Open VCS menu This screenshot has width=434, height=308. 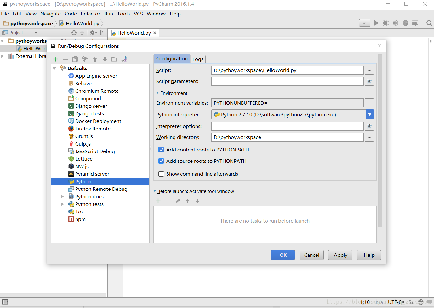[138, 14]
